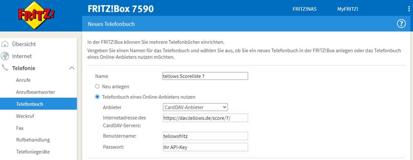Select Telefonbuch eines Online-Anbieters nutzen radio
The width and height of the screenshot is (413, 160).
point(97,97)
